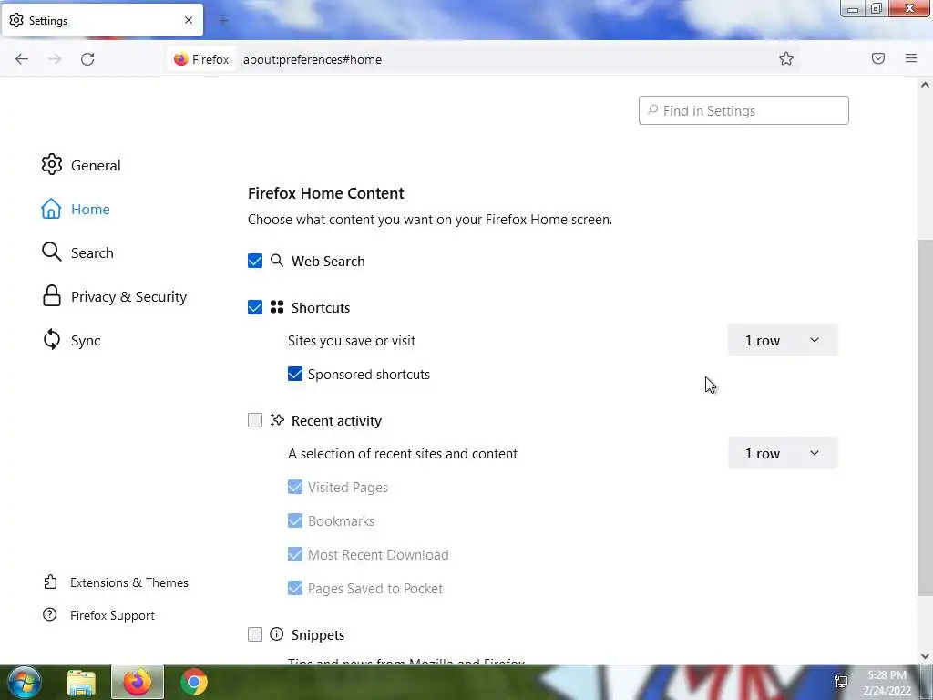Viewport: 933px width, 700px height.
Task: Toggle the Visited Pages checkbox
Action: click(x=295, y=487)
